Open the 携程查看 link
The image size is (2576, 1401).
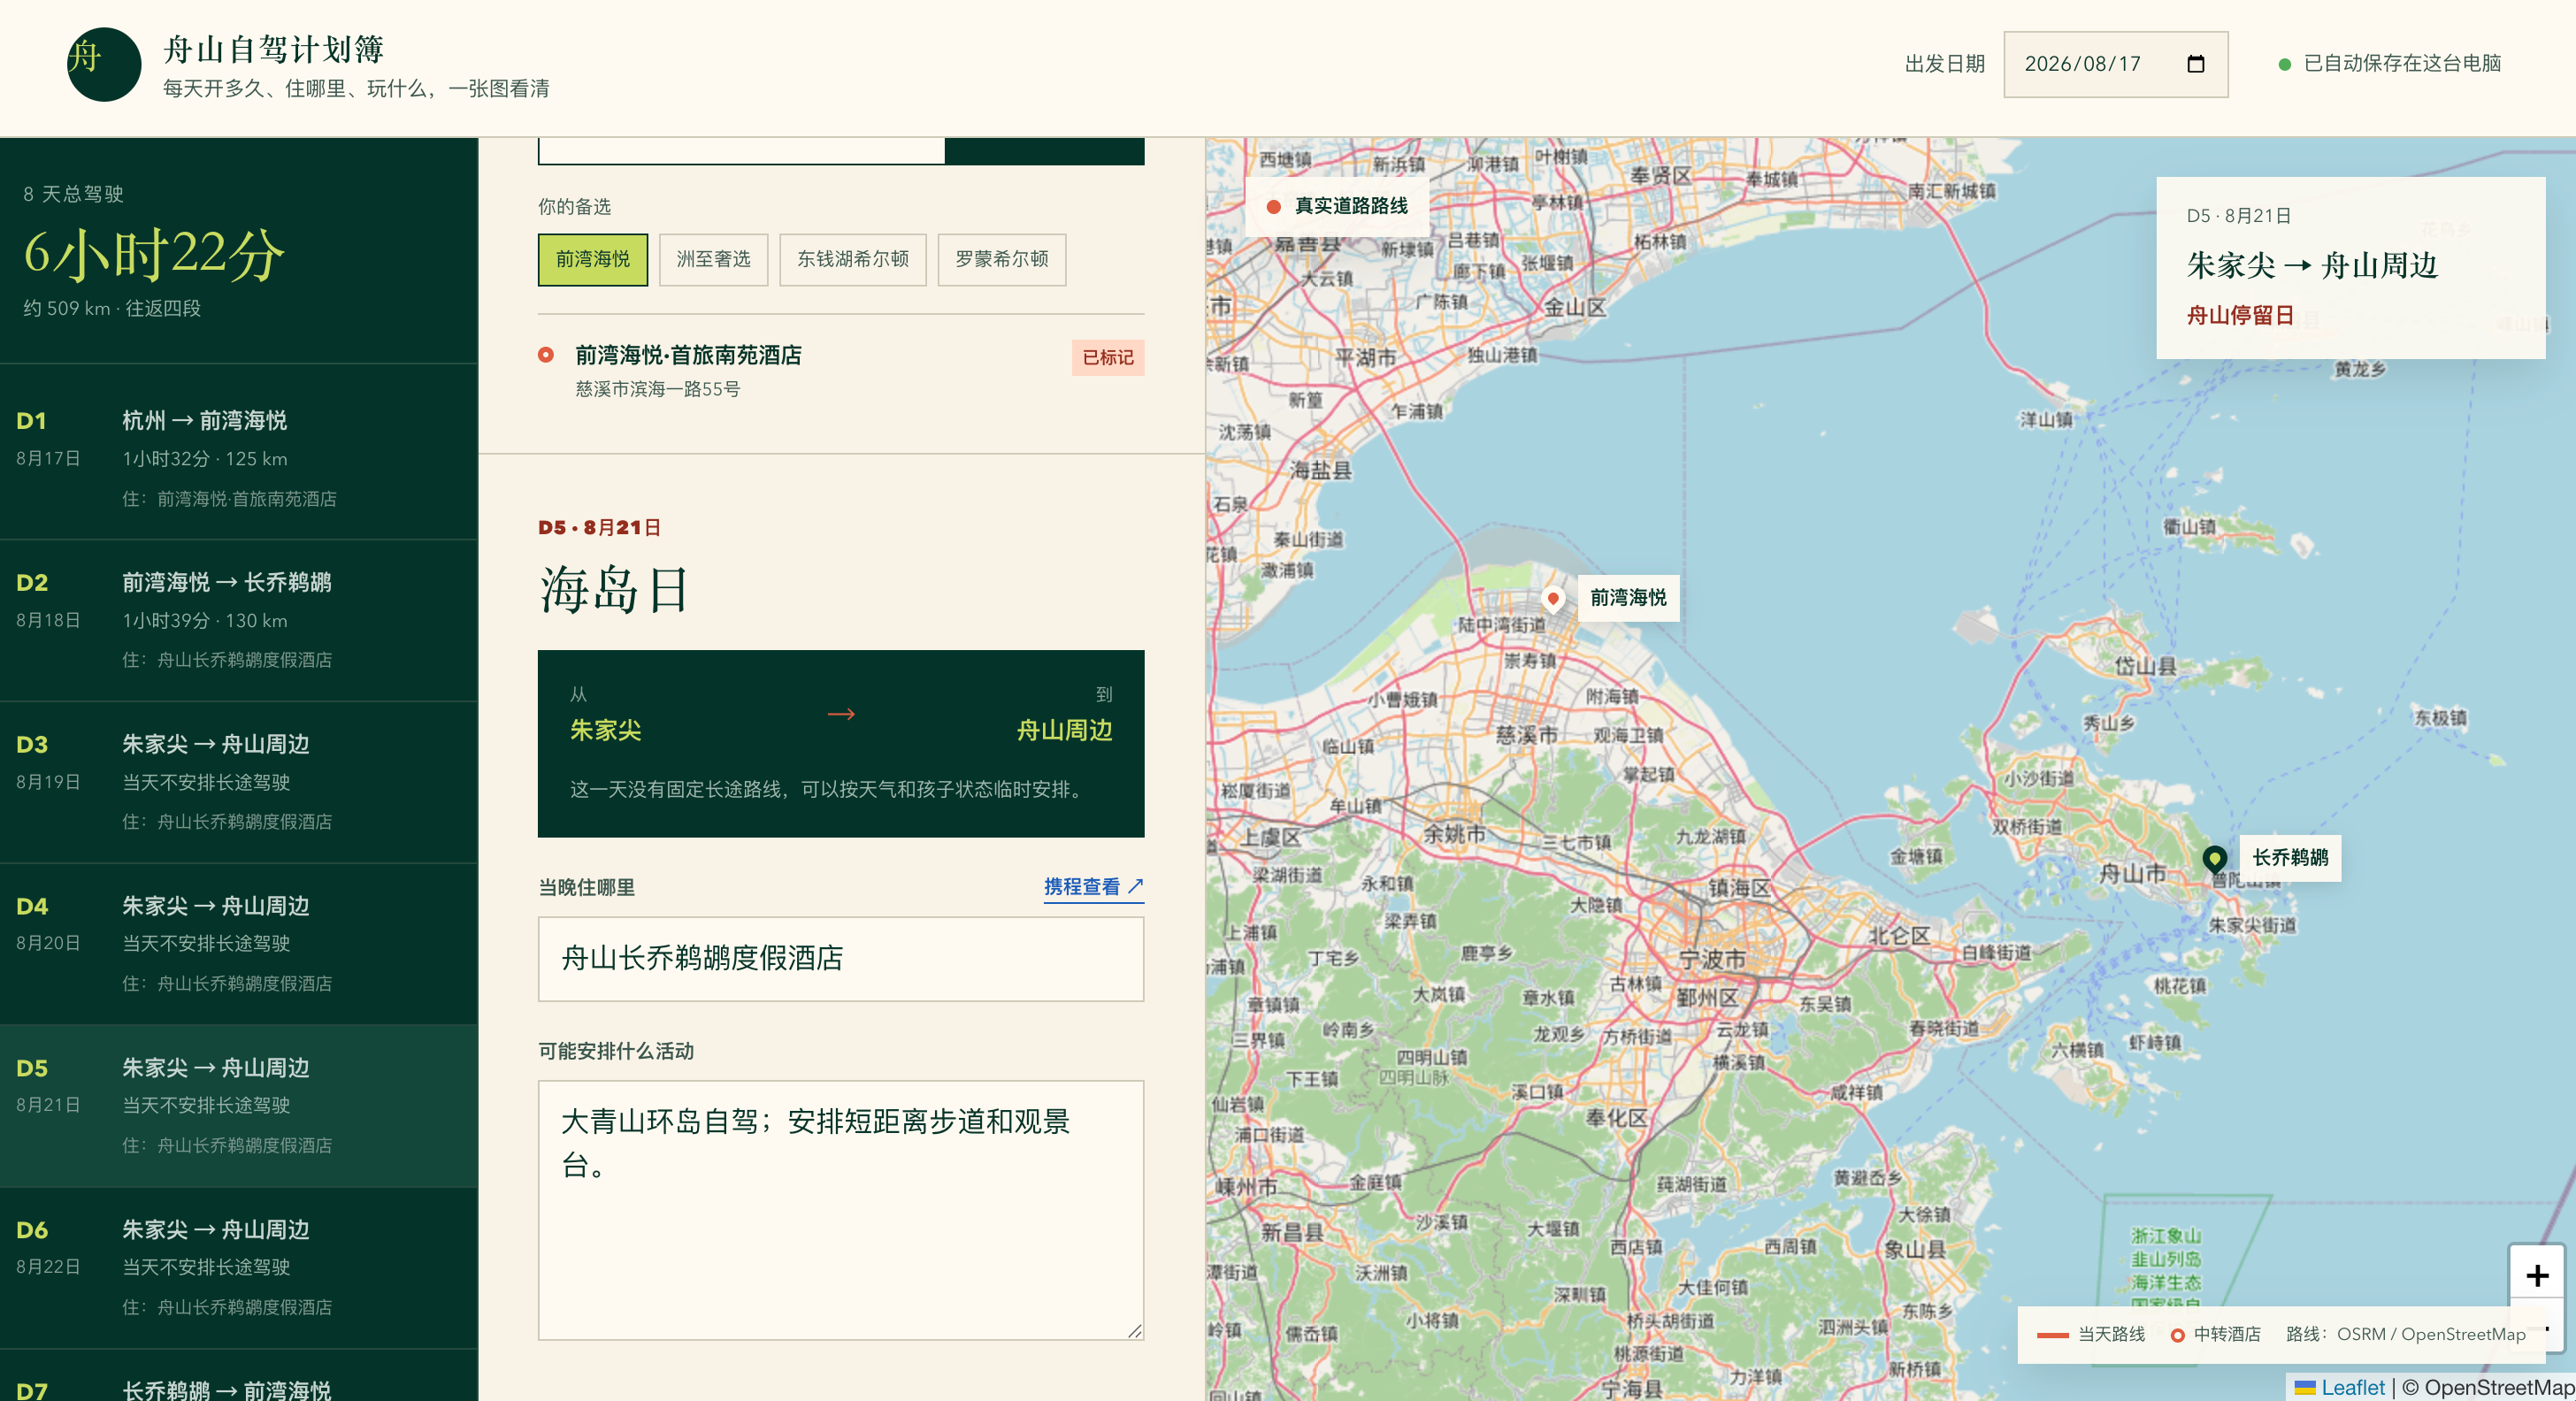tap(1093, 887)
